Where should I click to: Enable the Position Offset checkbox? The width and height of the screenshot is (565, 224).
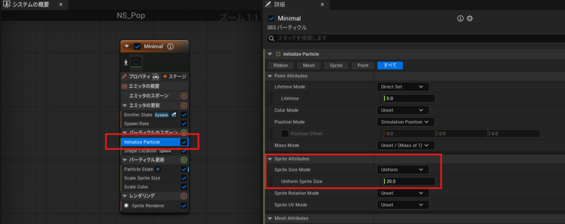click(x=285, y=133)
